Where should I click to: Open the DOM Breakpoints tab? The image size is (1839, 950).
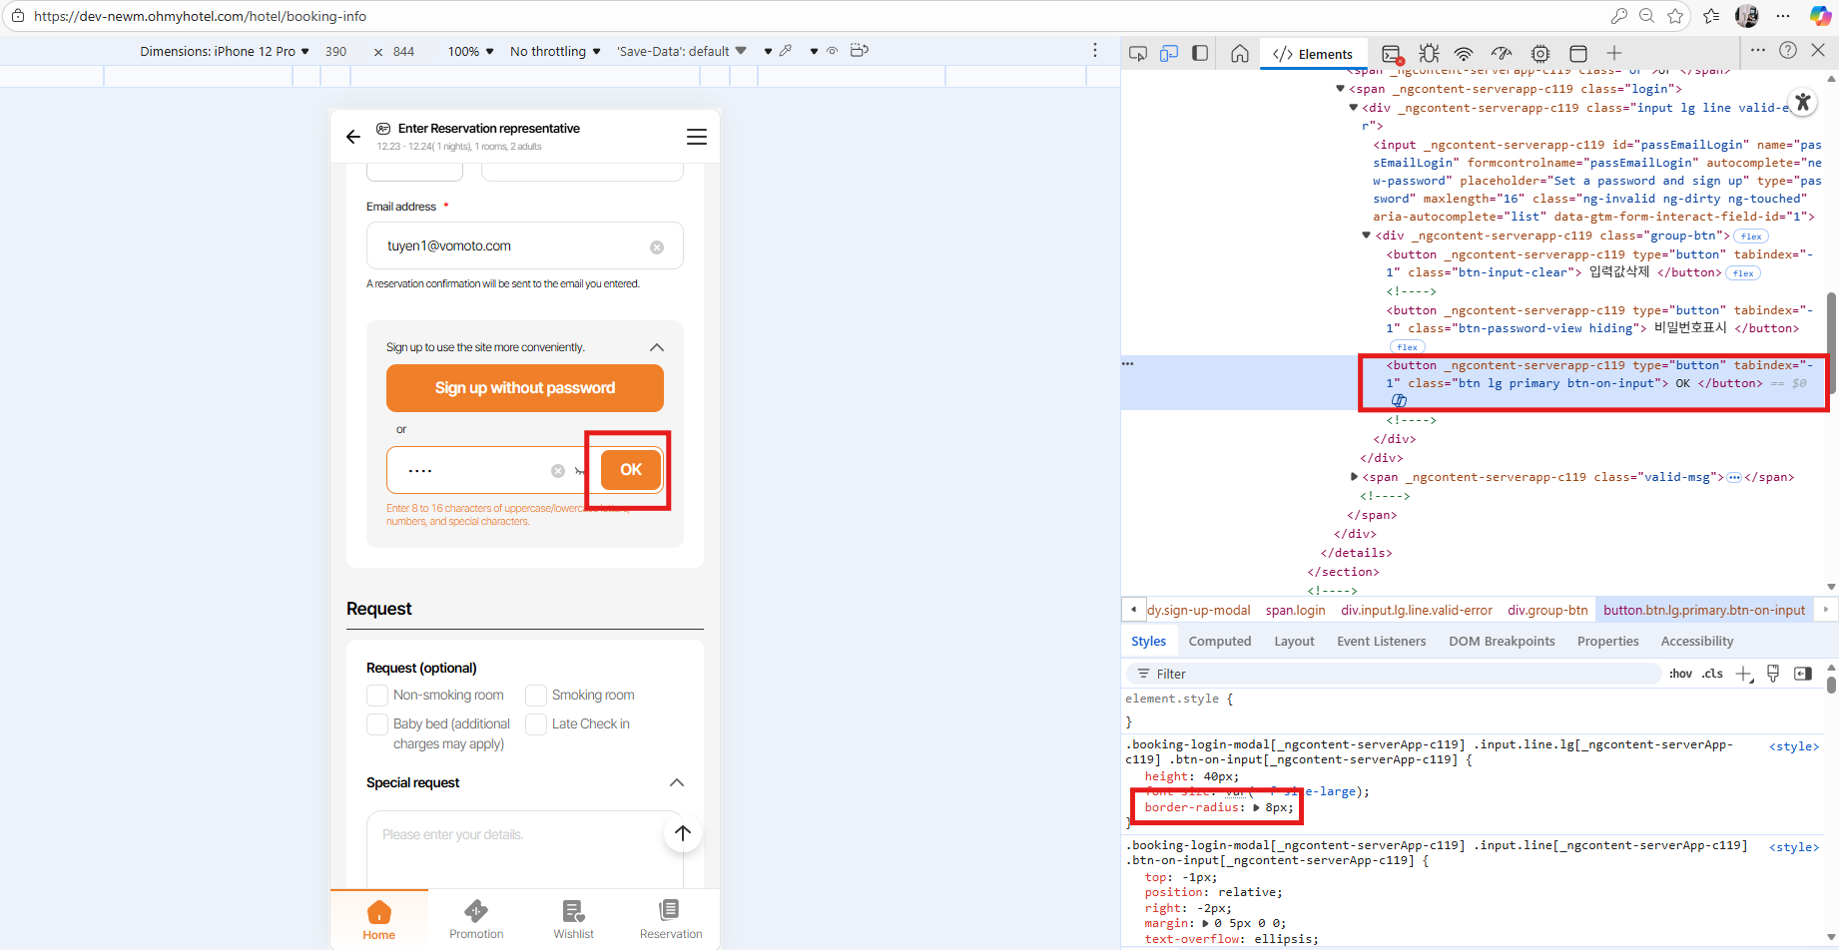coord(1502,642)
